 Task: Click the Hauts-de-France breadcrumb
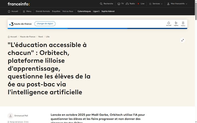28,37
